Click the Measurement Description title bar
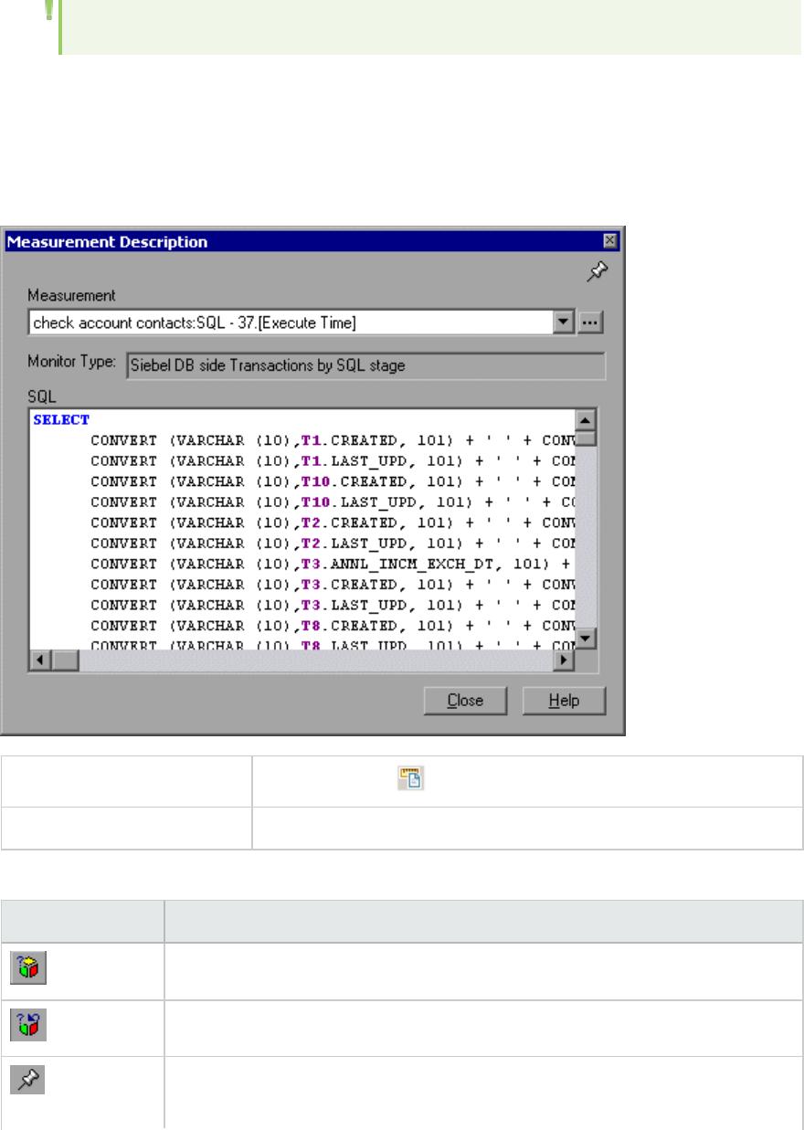 [312, 241]
